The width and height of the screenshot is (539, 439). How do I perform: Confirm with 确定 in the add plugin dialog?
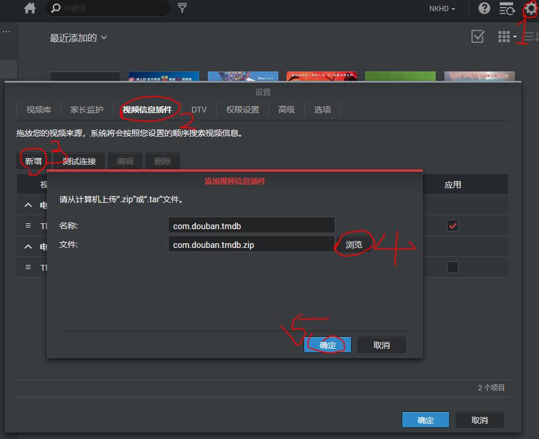coord(328,345)
